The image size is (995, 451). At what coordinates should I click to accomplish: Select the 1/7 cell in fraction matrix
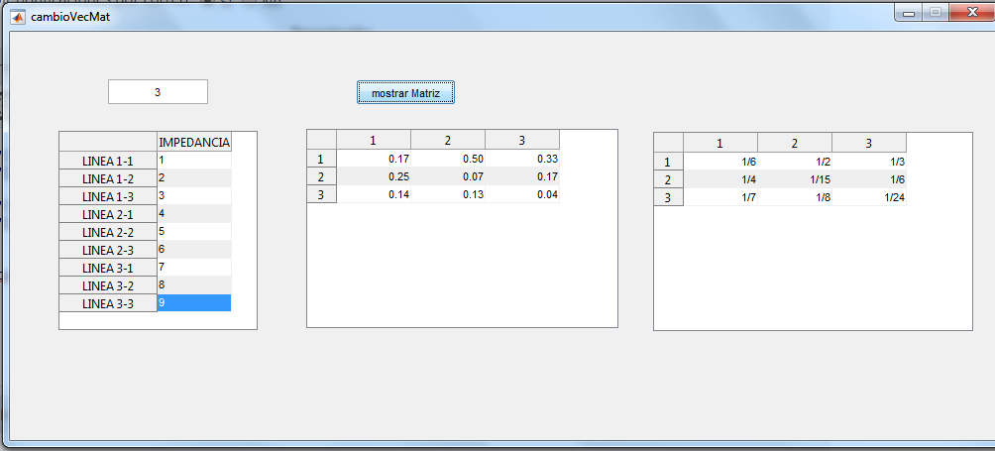coord(720,197)
